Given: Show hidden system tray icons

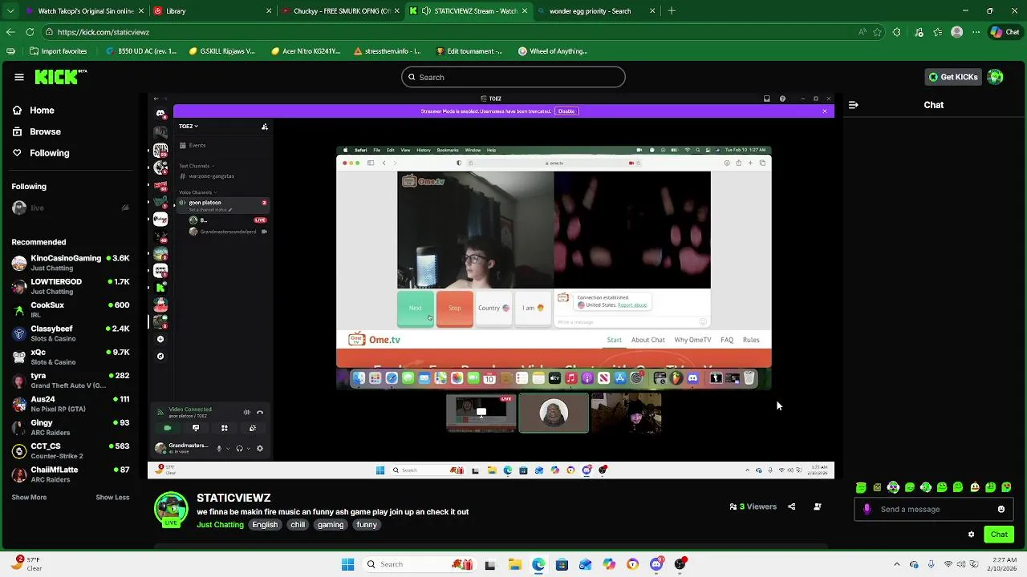Looking at the screenshot, I should (897, 564).
